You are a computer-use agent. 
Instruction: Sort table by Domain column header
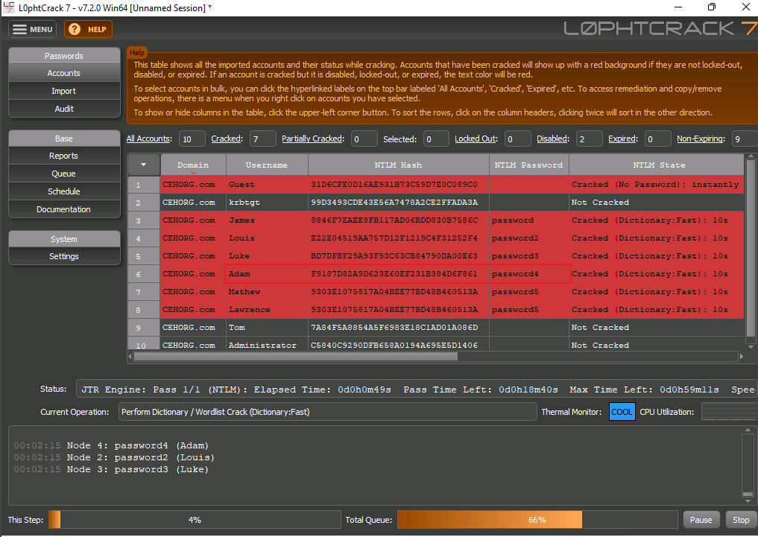(192, 165)
